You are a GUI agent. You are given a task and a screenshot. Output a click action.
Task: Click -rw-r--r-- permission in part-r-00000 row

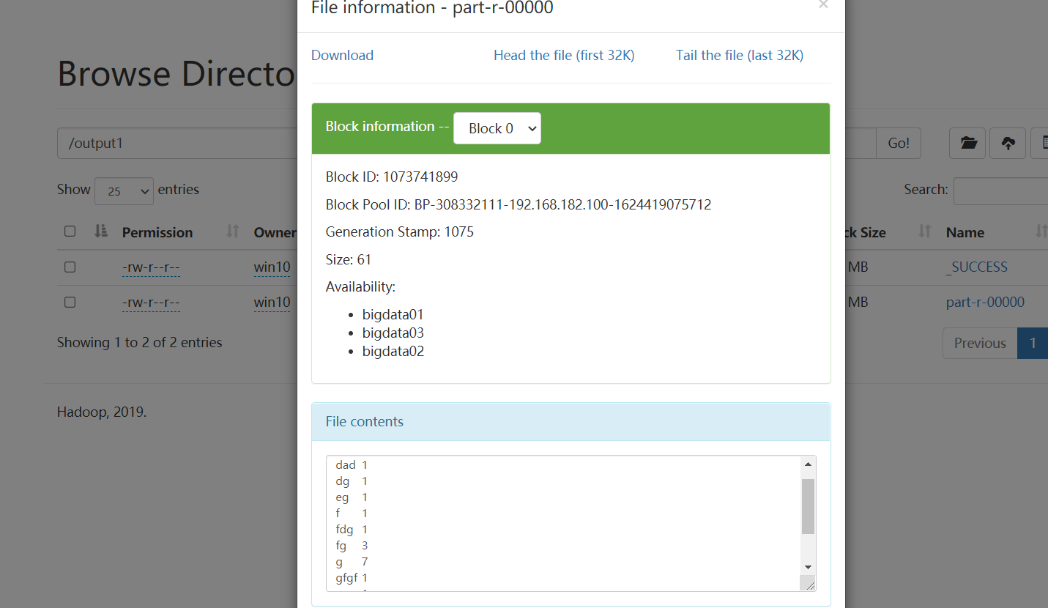[x=151, y=303]
